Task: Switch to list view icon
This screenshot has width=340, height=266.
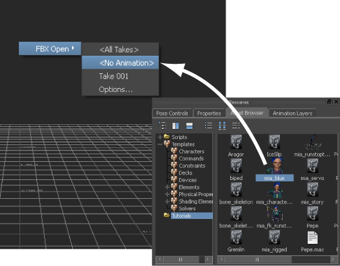Action: 208,126
